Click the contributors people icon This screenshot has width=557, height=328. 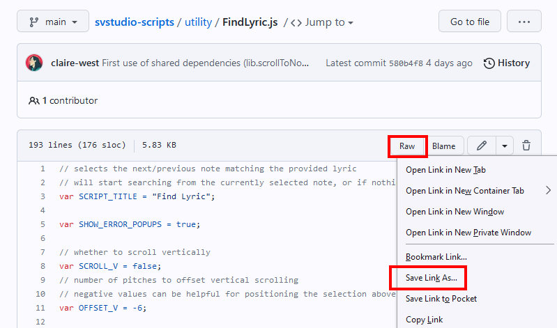(x=34, y=100)
